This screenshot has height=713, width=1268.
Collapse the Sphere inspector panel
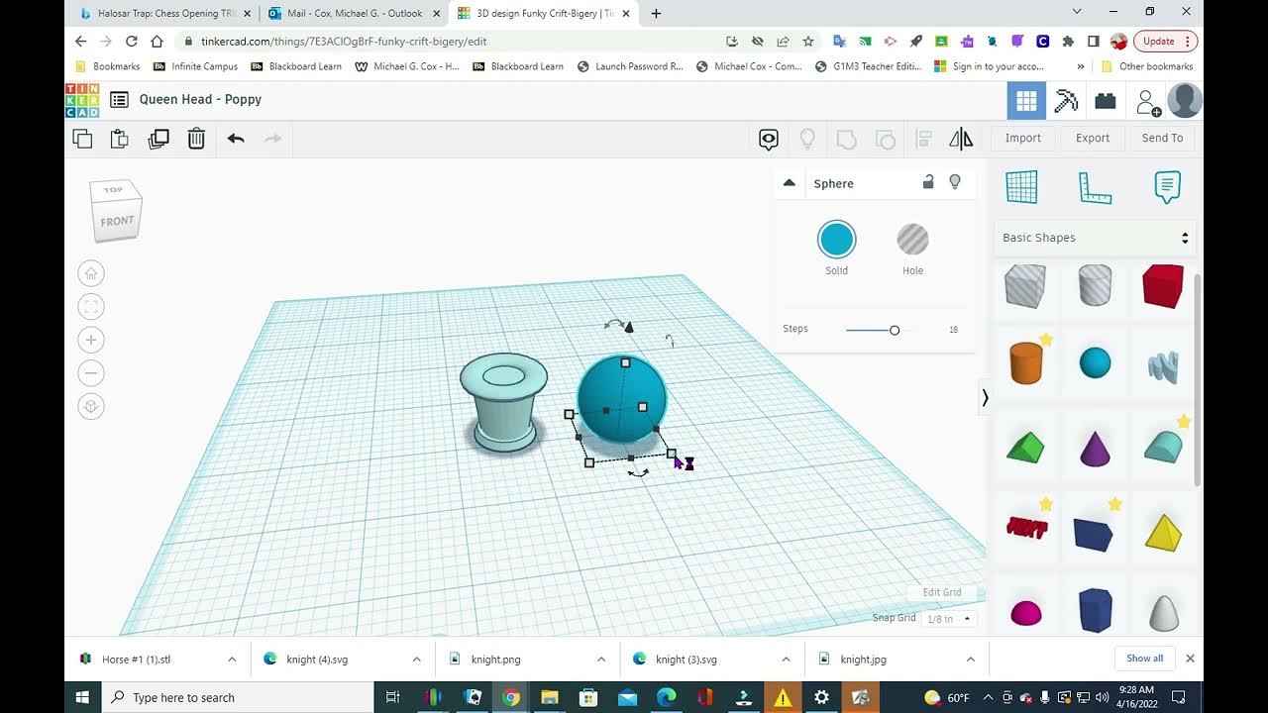click(790, 183)
